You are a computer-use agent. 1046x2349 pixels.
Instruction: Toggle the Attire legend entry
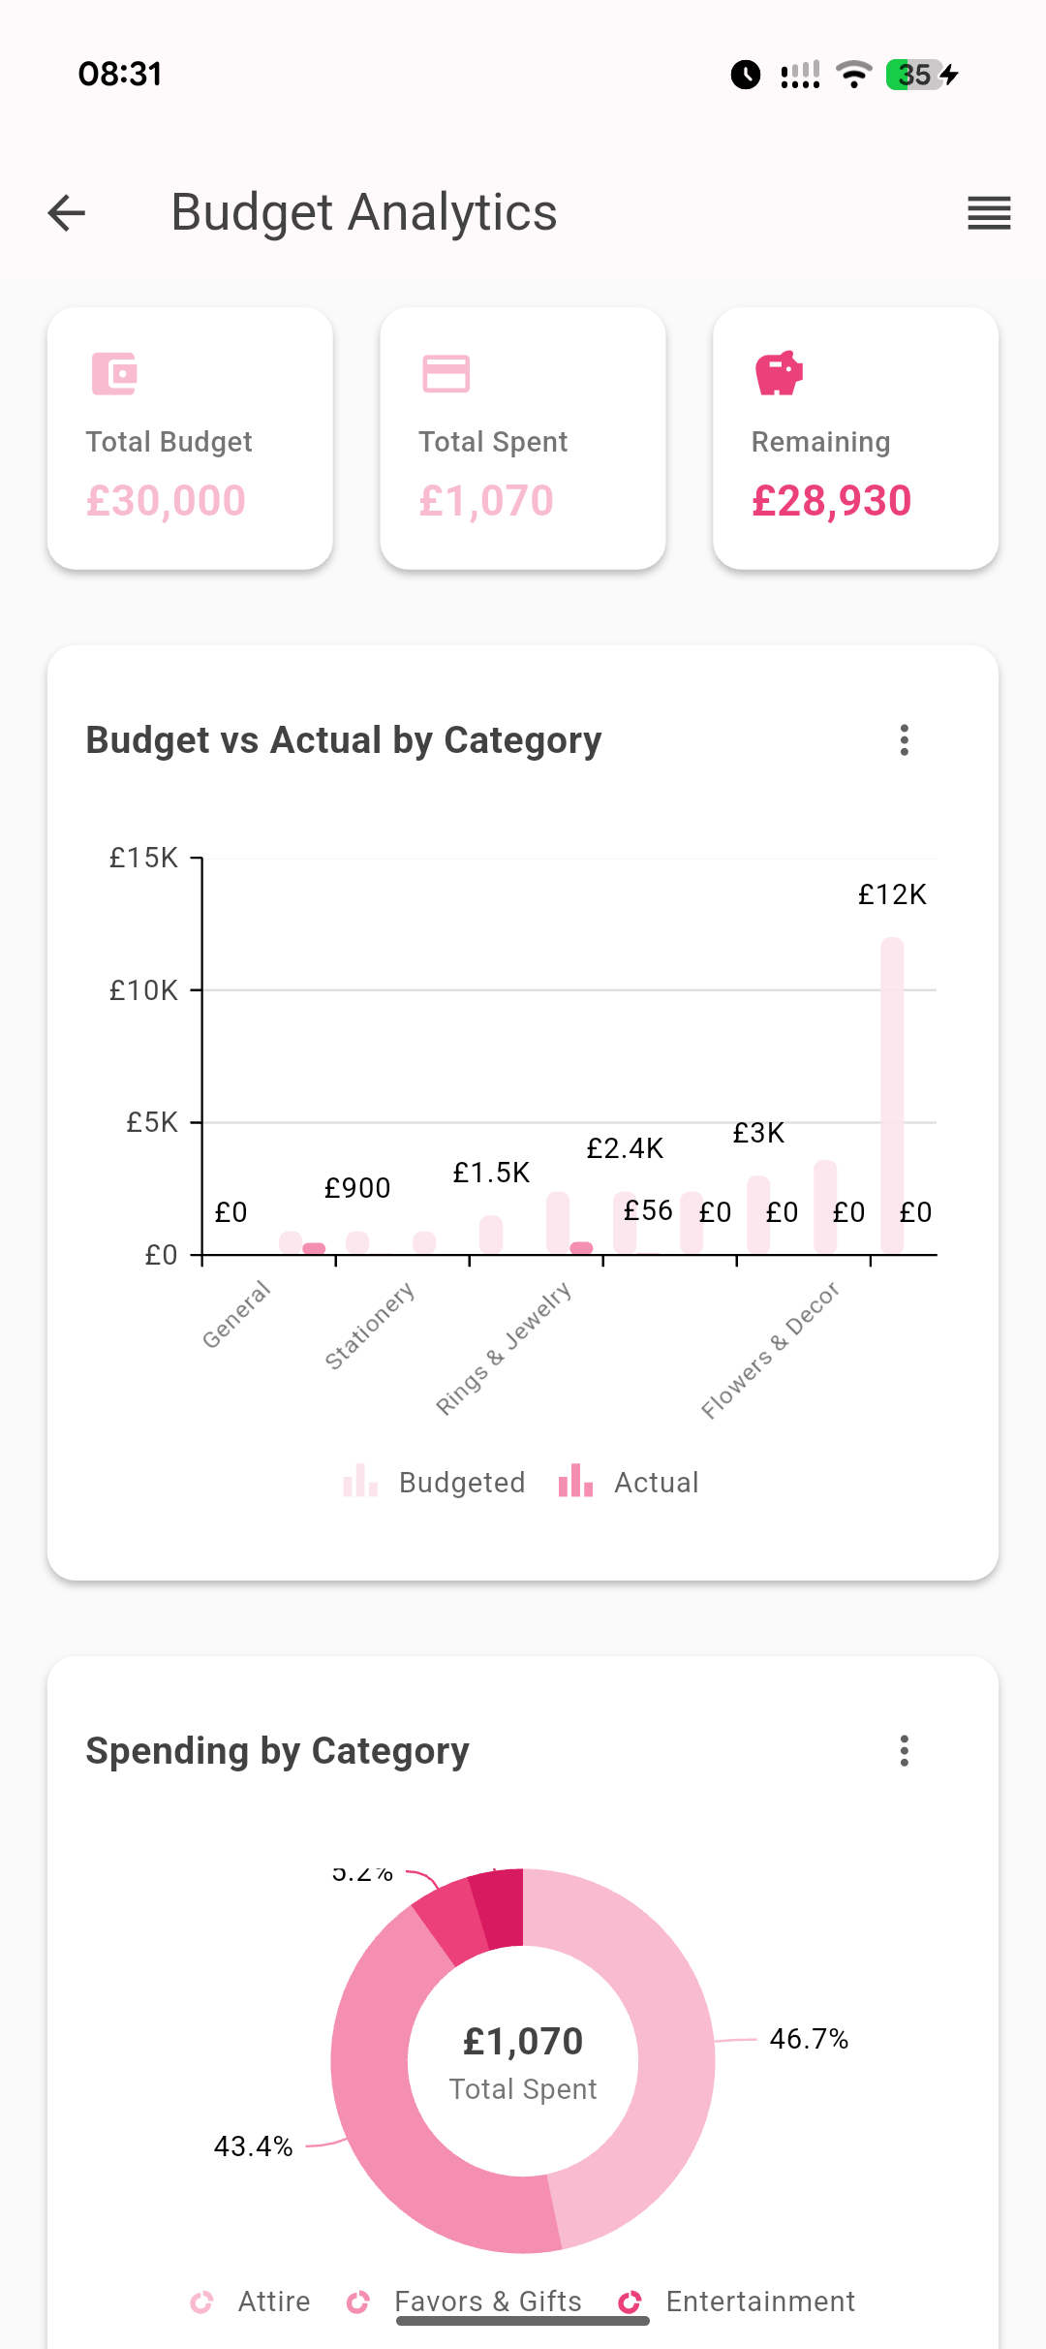pyautogui.click(x=252, y=2302)
